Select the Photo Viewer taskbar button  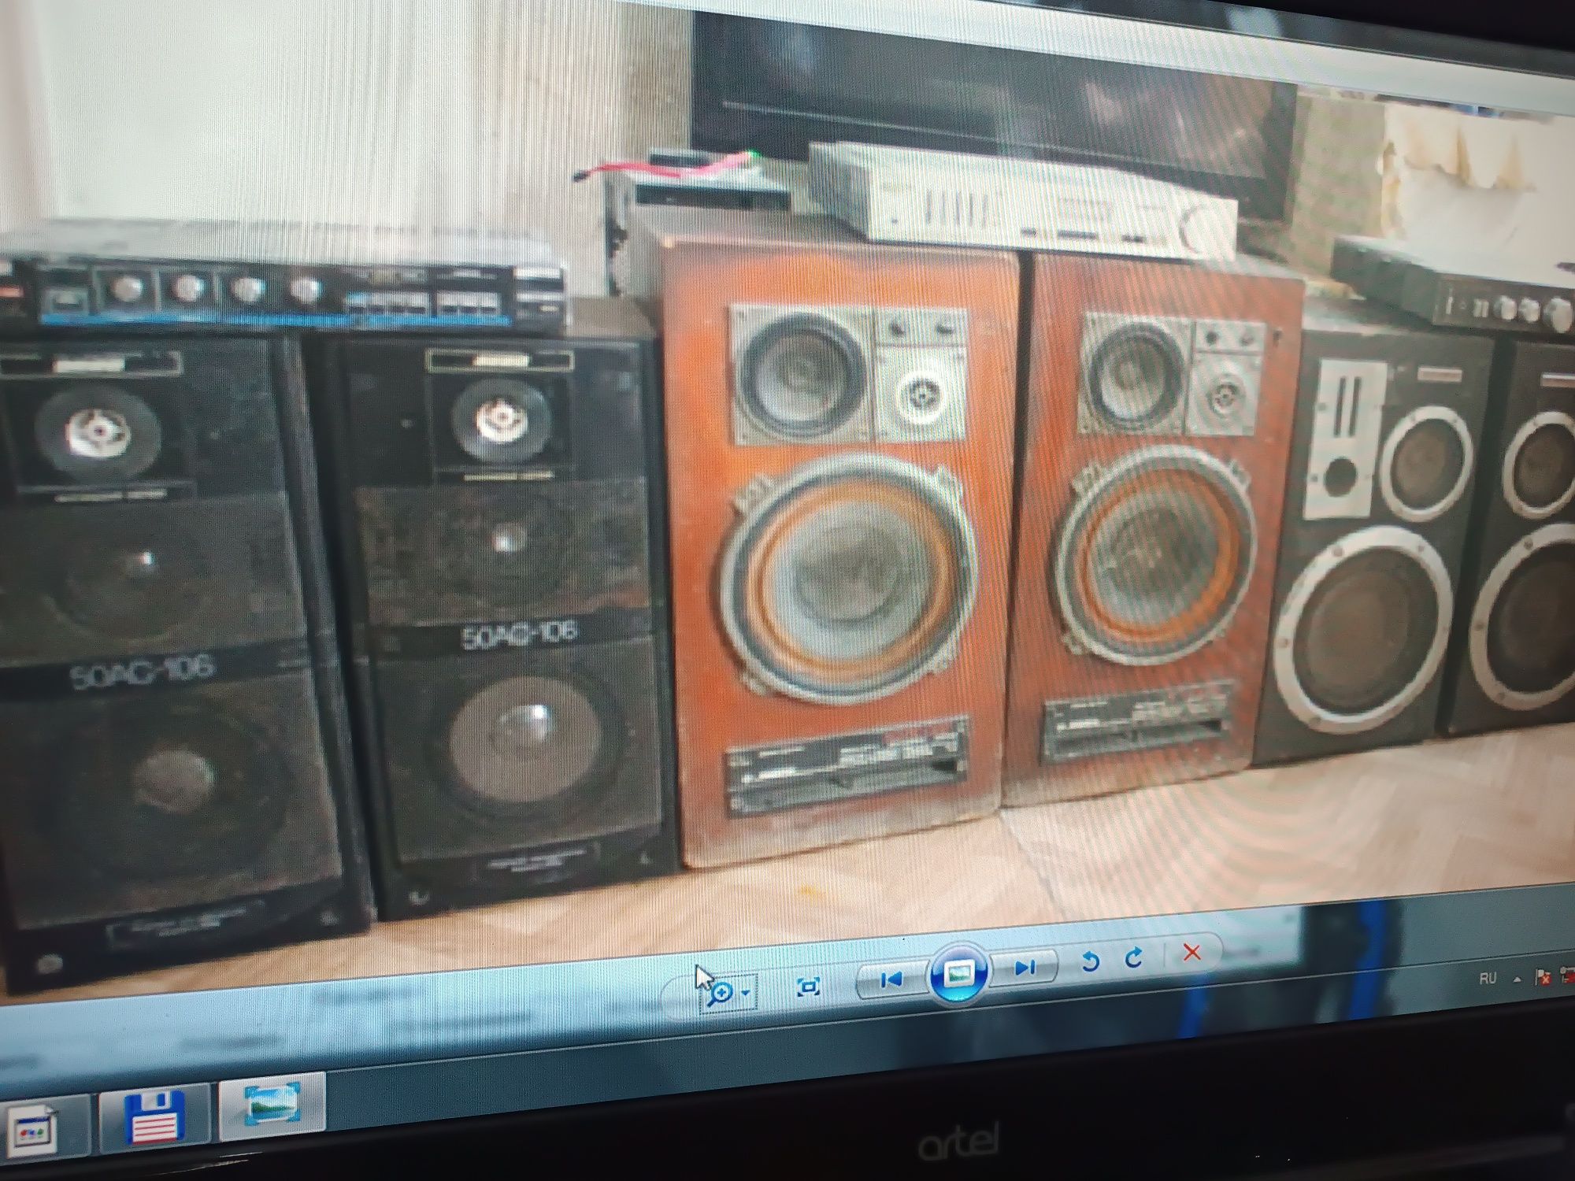click(x=272, y=1104)
